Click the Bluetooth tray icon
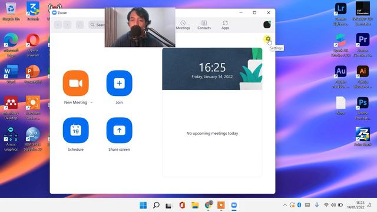This screenshot has height=212, width=377. (299, 205)
